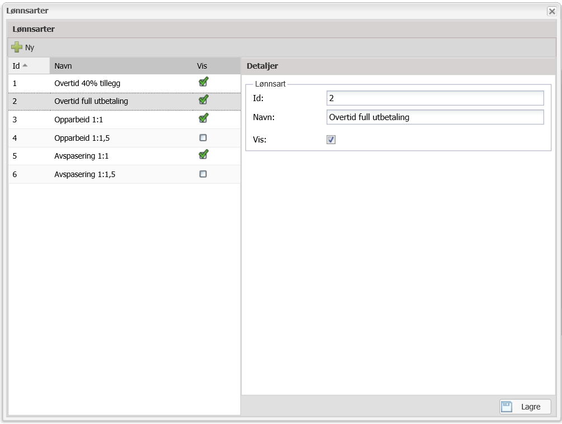Click the floppy disk Lagre icon
The image size is (562, 424).
[x=507, y=407]
